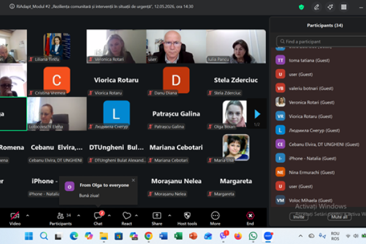This screenshot has height=244, width=366.
Task: Select Veronica Rotari video tile
Action: tap(117, 46)
